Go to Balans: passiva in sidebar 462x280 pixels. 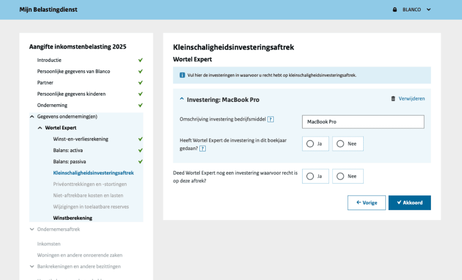pyautogui.click(x=69, y=161)
